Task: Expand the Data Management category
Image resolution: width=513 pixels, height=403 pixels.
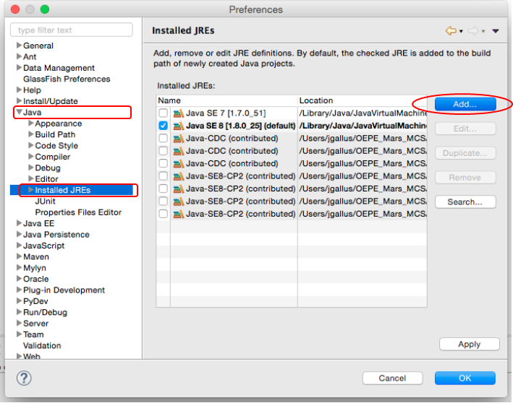Action: point(19,68)
